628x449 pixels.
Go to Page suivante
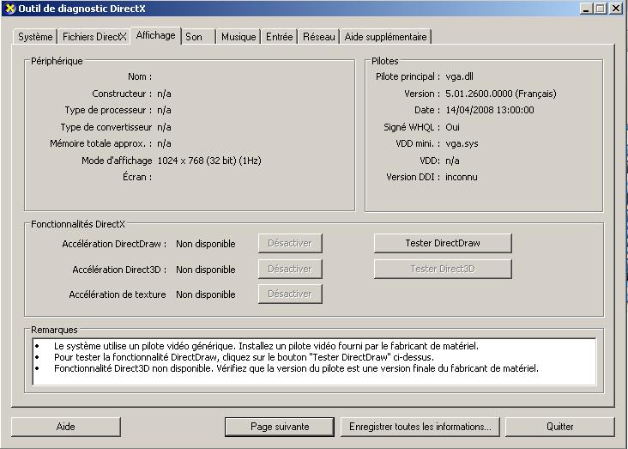280,427
